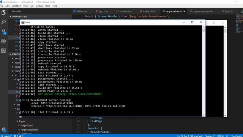Change end of line via LF status item

click(x=227, y=136)
